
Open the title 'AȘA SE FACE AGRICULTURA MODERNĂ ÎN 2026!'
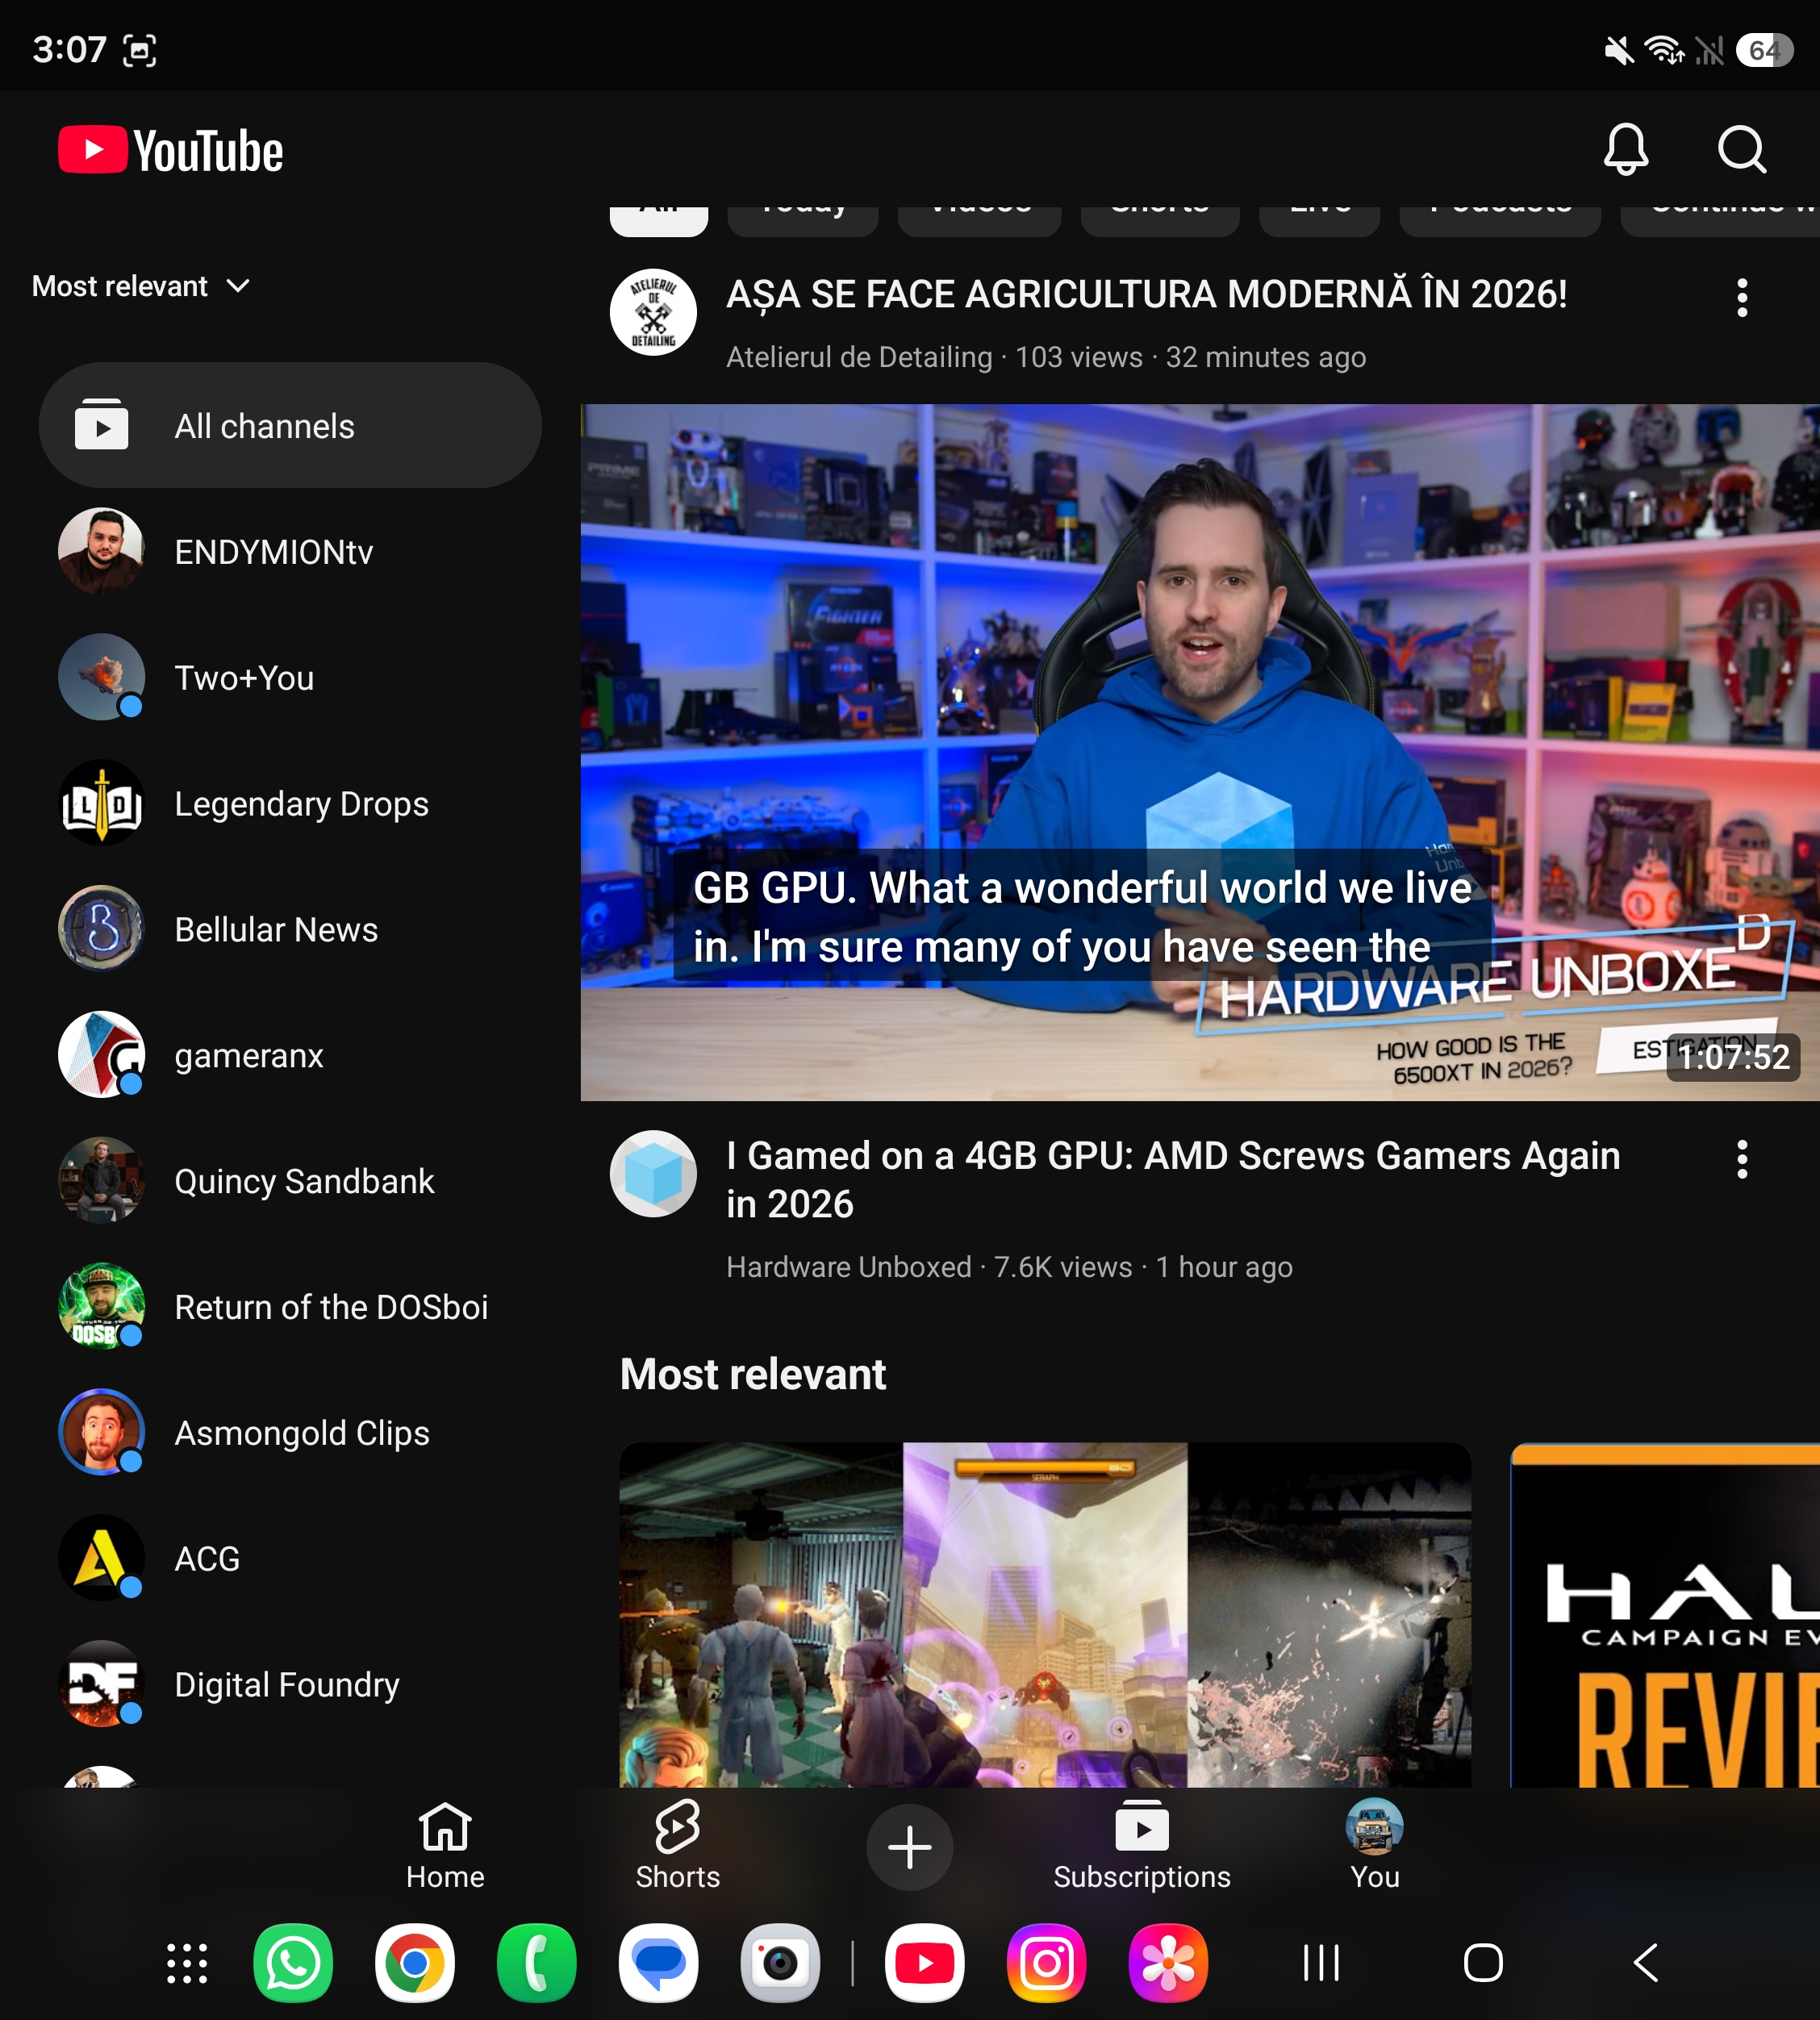point(1146,295)
